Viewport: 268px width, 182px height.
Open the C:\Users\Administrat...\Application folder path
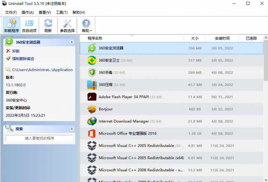click(x=42, y=69)
